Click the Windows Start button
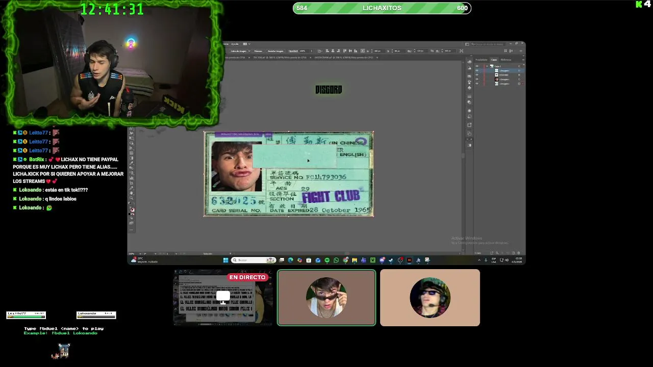The width and height of the screenshot is (653, 367). click(x=225, y=260)
